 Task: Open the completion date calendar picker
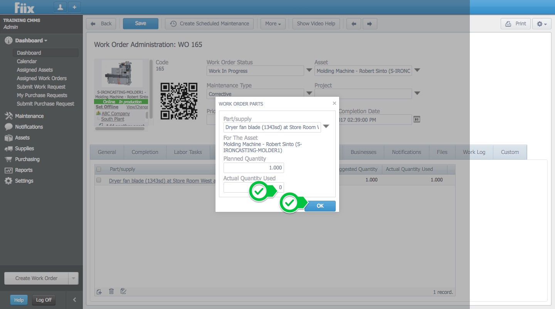(x=417, y=119)
